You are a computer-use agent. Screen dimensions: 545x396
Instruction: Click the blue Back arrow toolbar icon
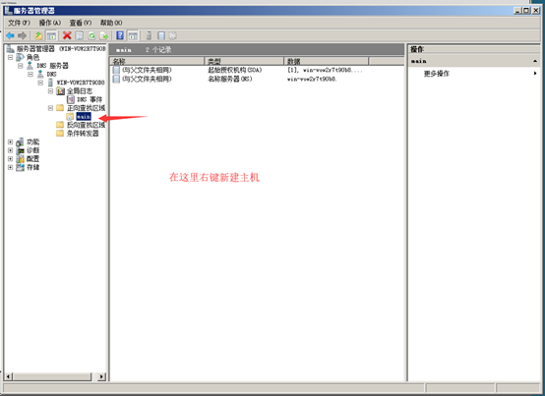10,35
